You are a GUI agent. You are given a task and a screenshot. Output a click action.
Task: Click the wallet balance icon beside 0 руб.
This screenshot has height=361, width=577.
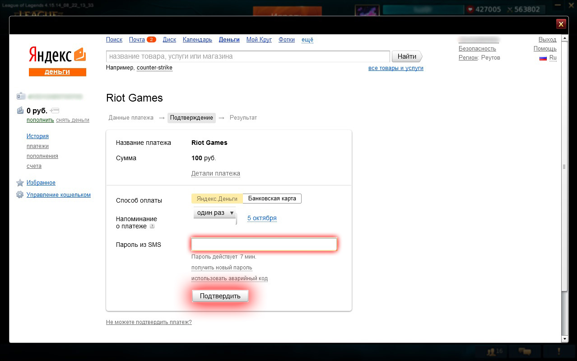[20, 111]
